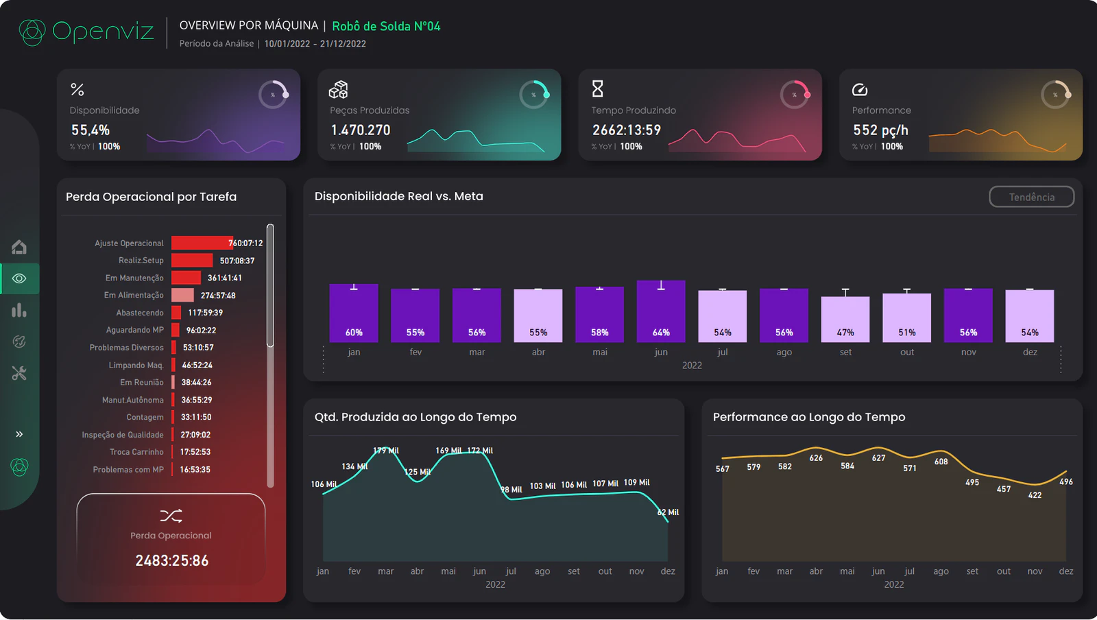Select the fev 55% availability bar
Image resolution: width=1097 pixels, height=620 pixels.
tap(415, 315)
